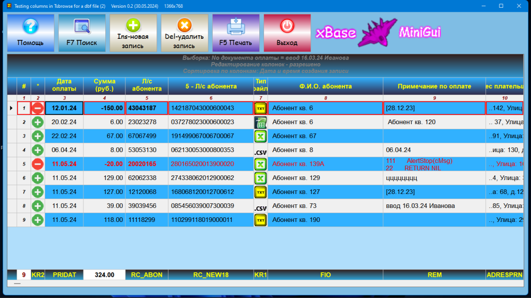The height and width of the screenshot is (298, 531).
Task: Click the Примечание по оплате column header
Action: tap(434, 86)
